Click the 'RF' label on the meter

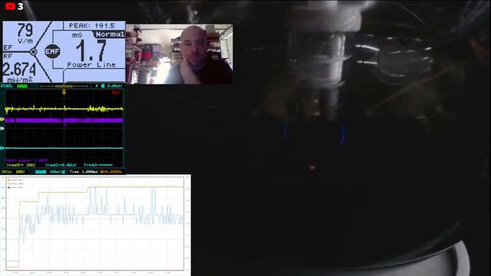[x=8, y=56]
